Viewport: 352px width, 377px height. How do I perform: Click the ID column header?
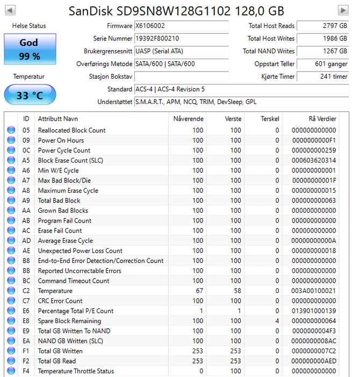pos(26,118)
